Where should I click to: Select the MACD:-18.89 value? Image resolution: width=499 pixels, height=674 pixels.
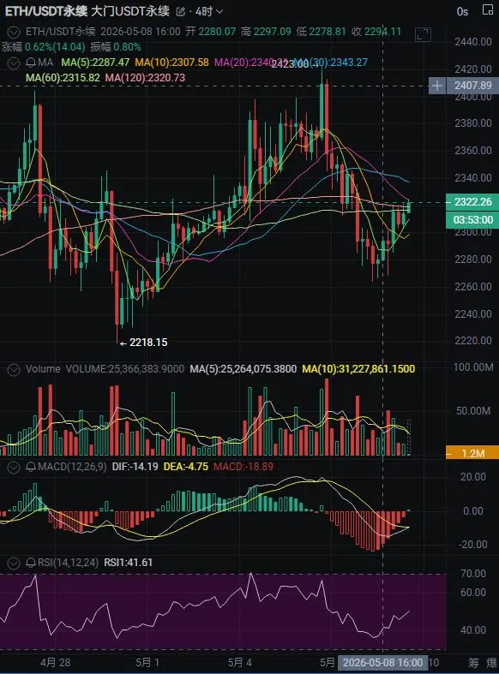(243, 467)
